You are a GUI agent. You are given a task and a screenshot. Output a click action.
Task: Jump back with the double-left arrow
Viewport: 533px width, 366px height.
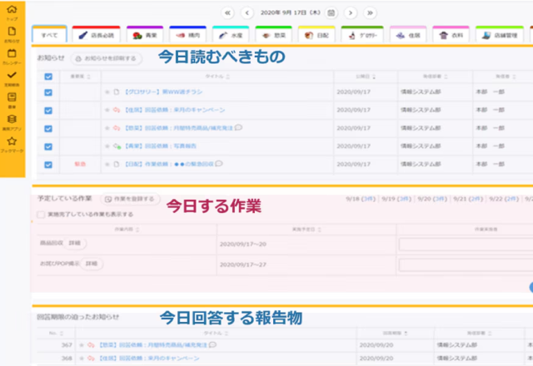pyautogui.click(x=227, y=12)
